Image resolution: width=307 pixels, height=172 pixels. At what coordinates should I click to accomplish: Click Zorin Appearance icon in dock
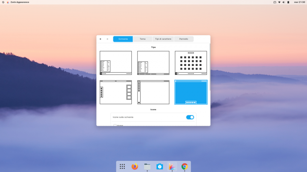click(172, 166)
